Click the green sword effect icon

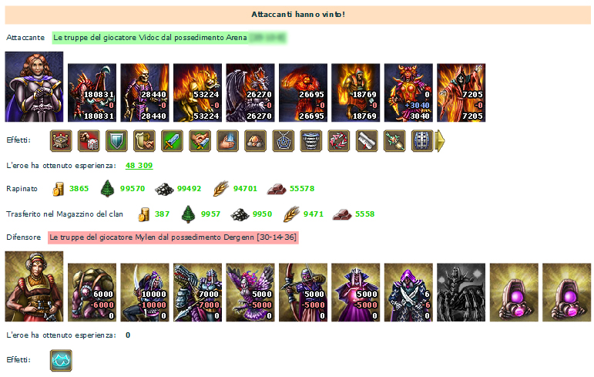pos(172,141)
